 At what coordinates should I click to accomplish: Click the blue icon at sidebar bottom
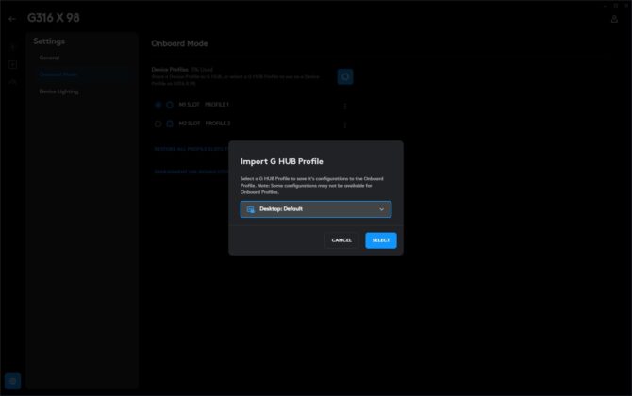(x=12, y=381)
